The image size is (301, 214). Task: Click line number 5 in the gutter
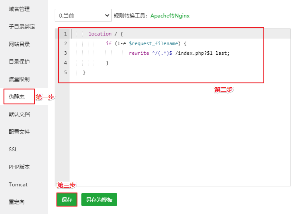(66, 72)
